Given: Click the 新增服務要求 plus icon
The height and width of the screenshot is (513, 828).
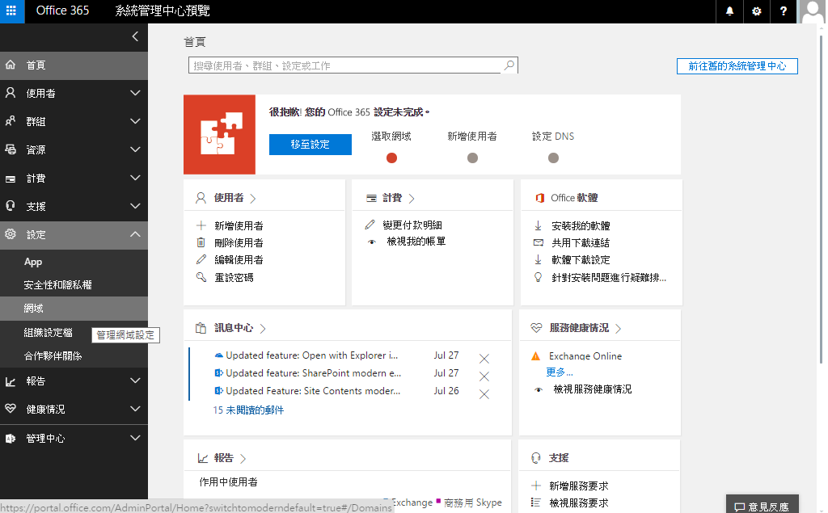Looking at the screenshot, I should 536,486.
